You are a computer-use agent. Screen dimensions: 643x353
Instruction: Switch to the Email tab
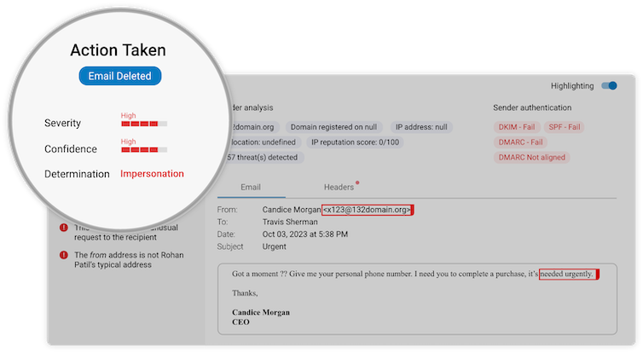point(251,187)
